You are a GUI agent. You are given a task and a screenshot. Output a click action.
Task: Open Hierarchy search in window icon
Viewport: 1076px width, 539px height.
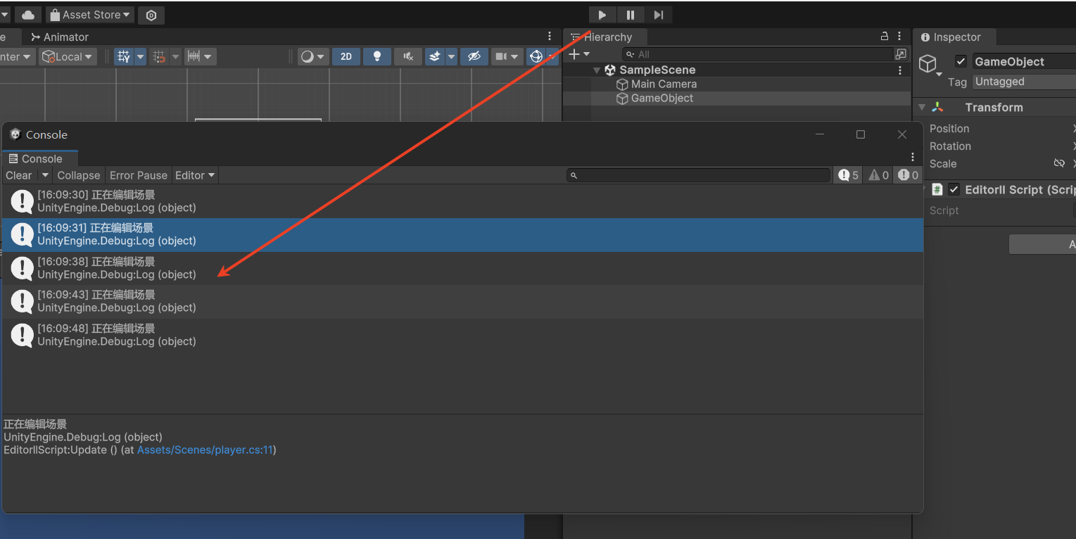(901, 54)
